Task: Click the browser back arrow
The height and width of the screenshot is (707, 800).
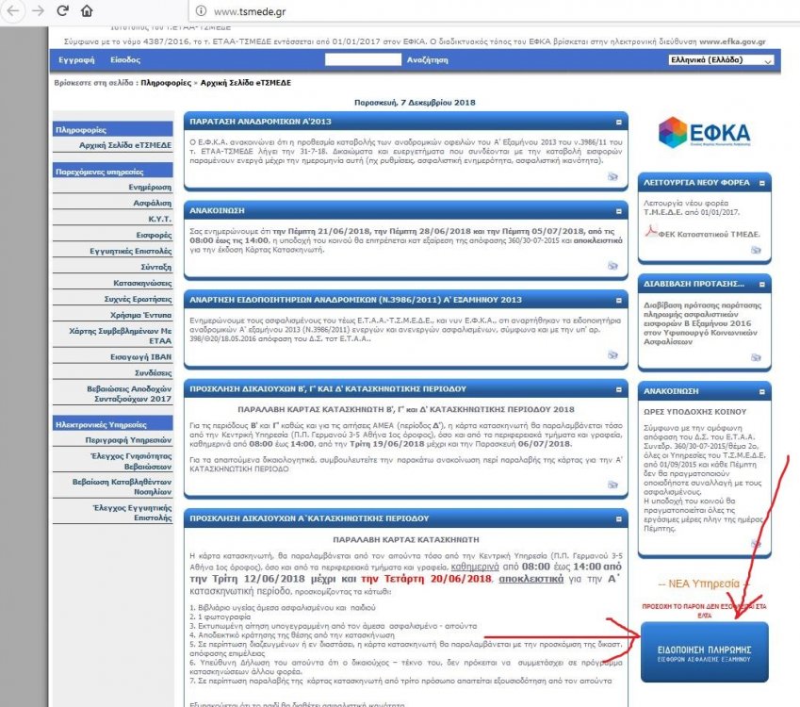Action: click(x=11, y=11)
